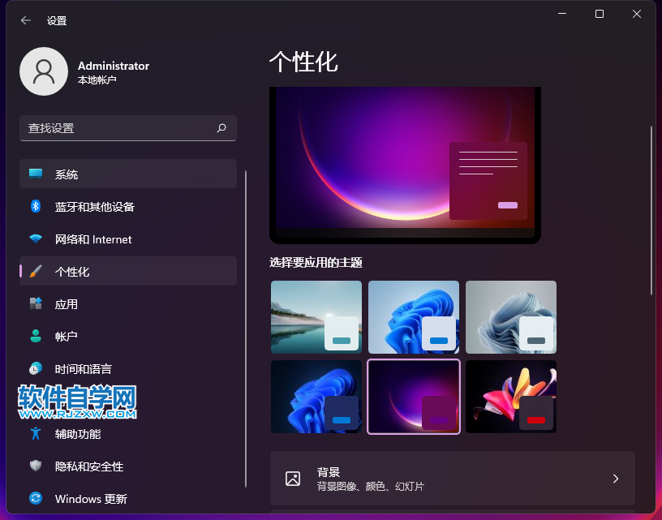Click the sidebar navigation scrollbar
The image size is (662, 520).
(x=245, y=329)
